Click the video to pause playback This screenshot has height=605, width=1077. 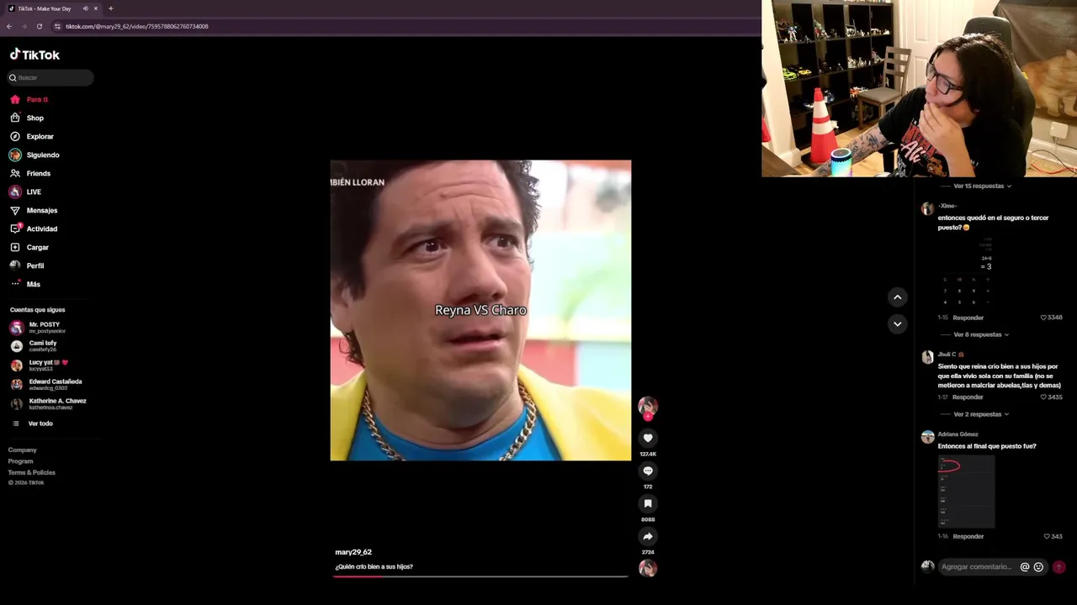[x=480, y=310]
